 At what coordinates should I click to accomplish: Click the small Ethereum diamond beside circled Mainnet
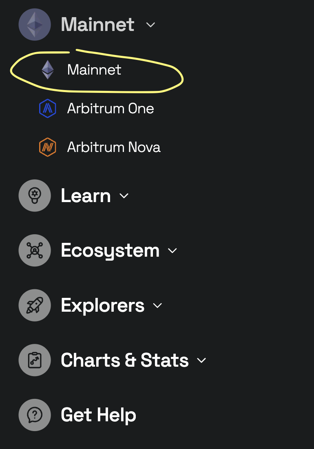(48, 70)
